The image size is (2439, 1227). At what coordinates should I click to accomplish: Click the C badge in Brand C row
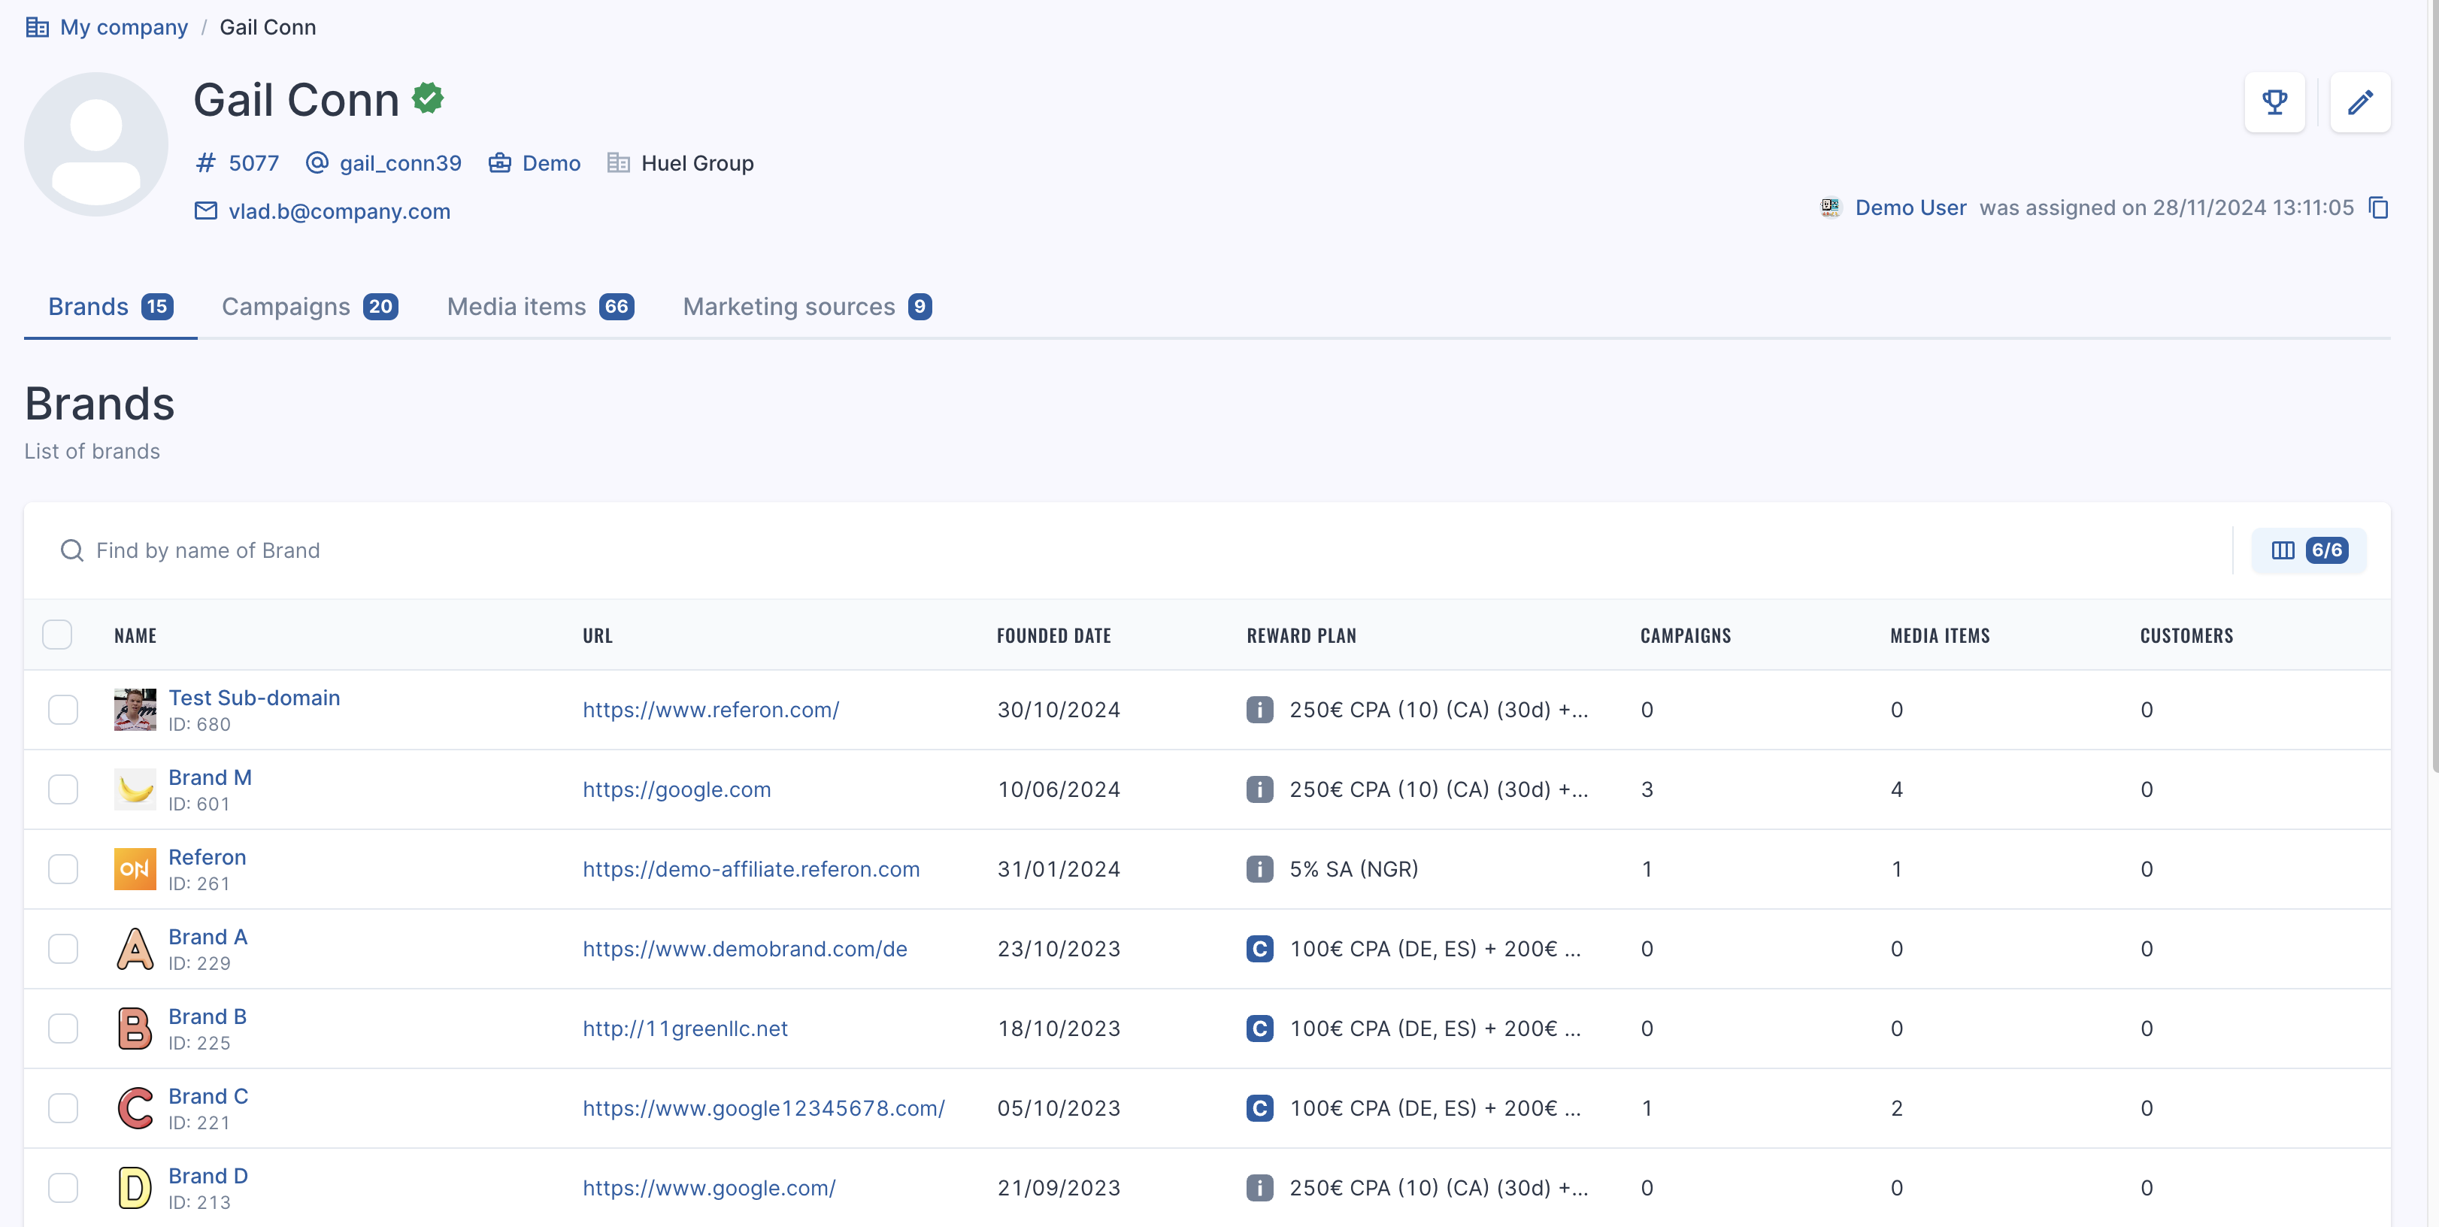coord(1259,1107)
